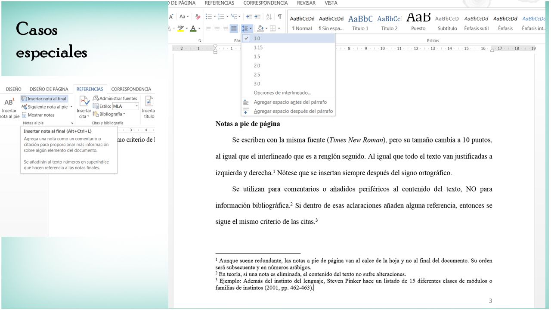Click the line spacing icon
The width and height of the screenshot is (551, 310).
(x=245, y=28)
